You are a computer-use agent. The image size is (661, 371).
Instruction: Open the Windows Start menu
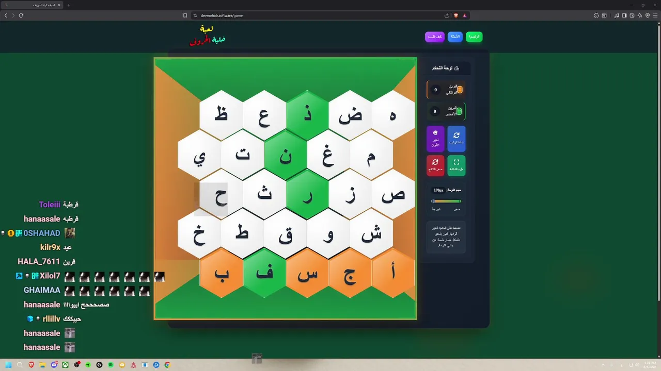click(8, 365)
